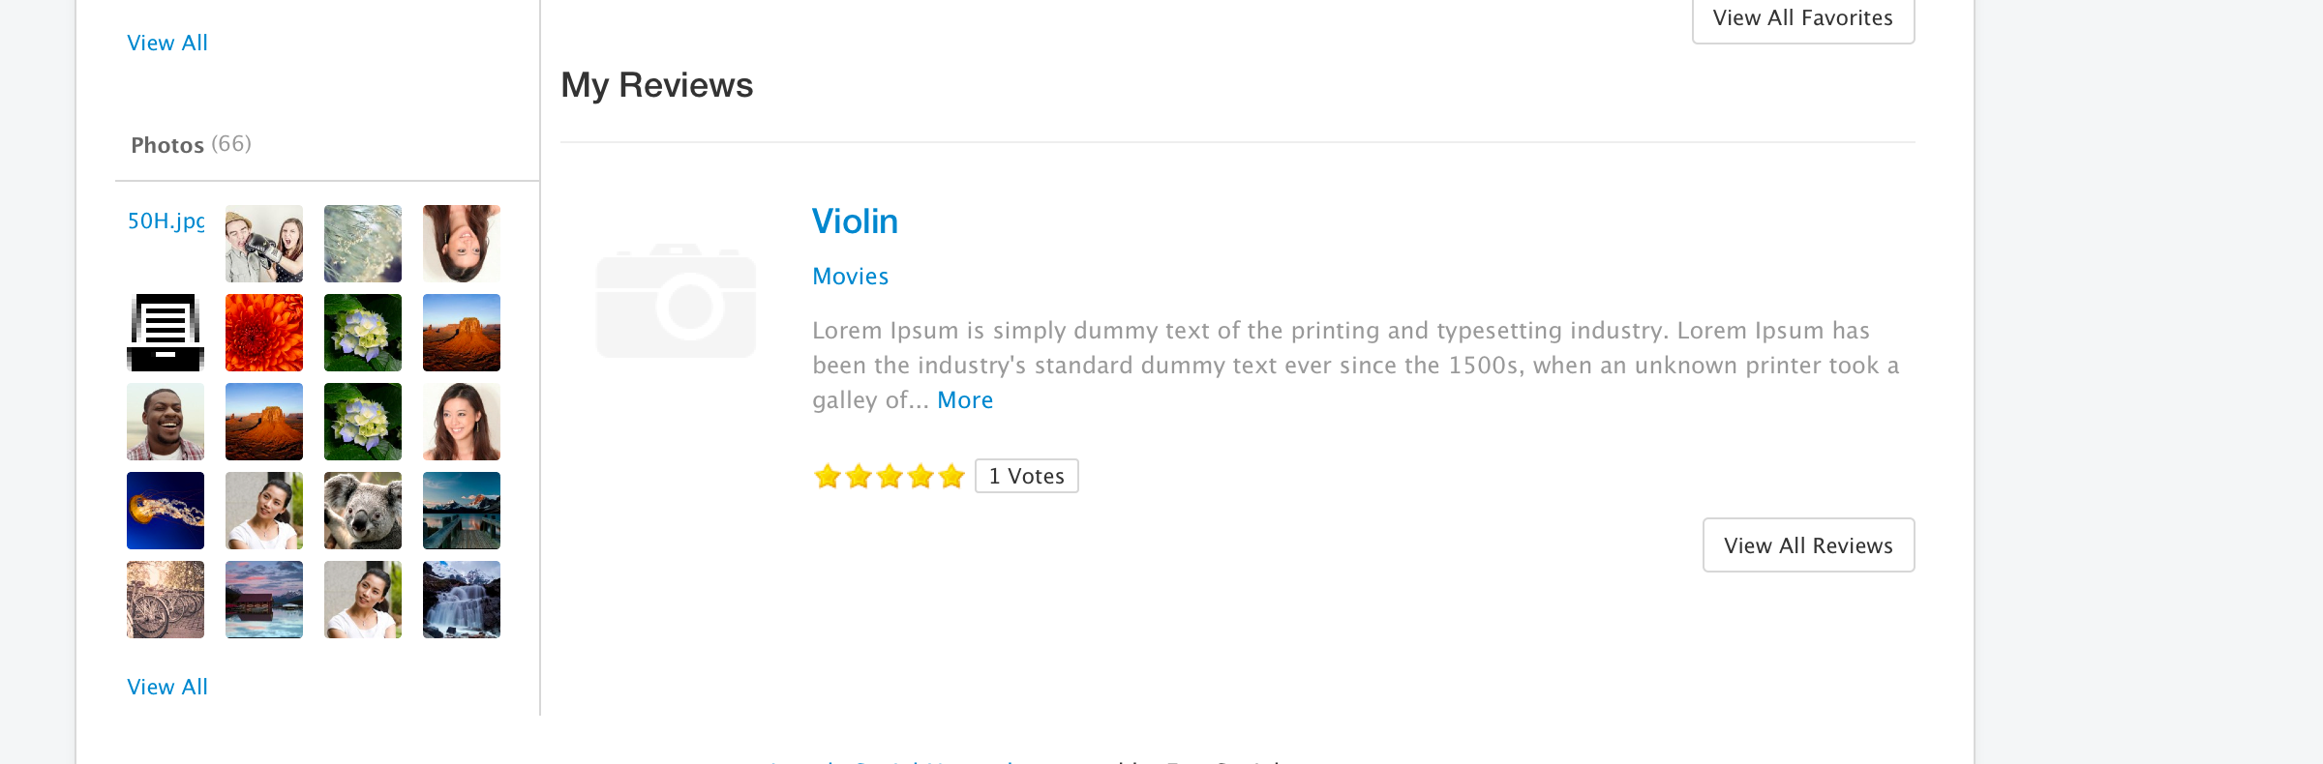Open the Violin review title
Screen dimensions: 2323x764
click(855, 221)
